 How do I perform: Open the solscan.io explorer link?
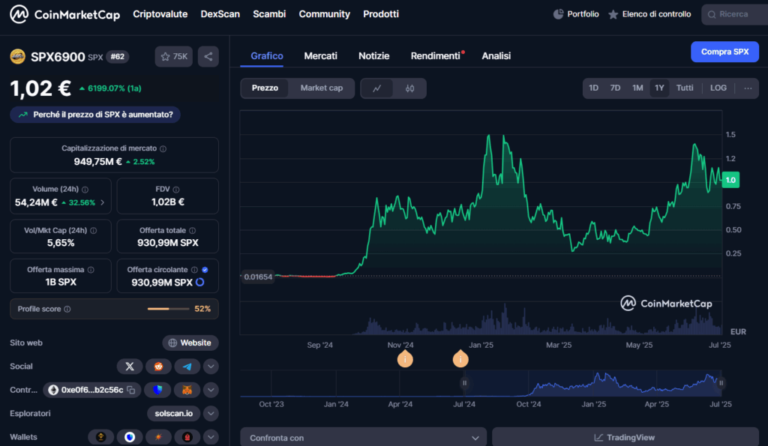click(x=174, y=413)
